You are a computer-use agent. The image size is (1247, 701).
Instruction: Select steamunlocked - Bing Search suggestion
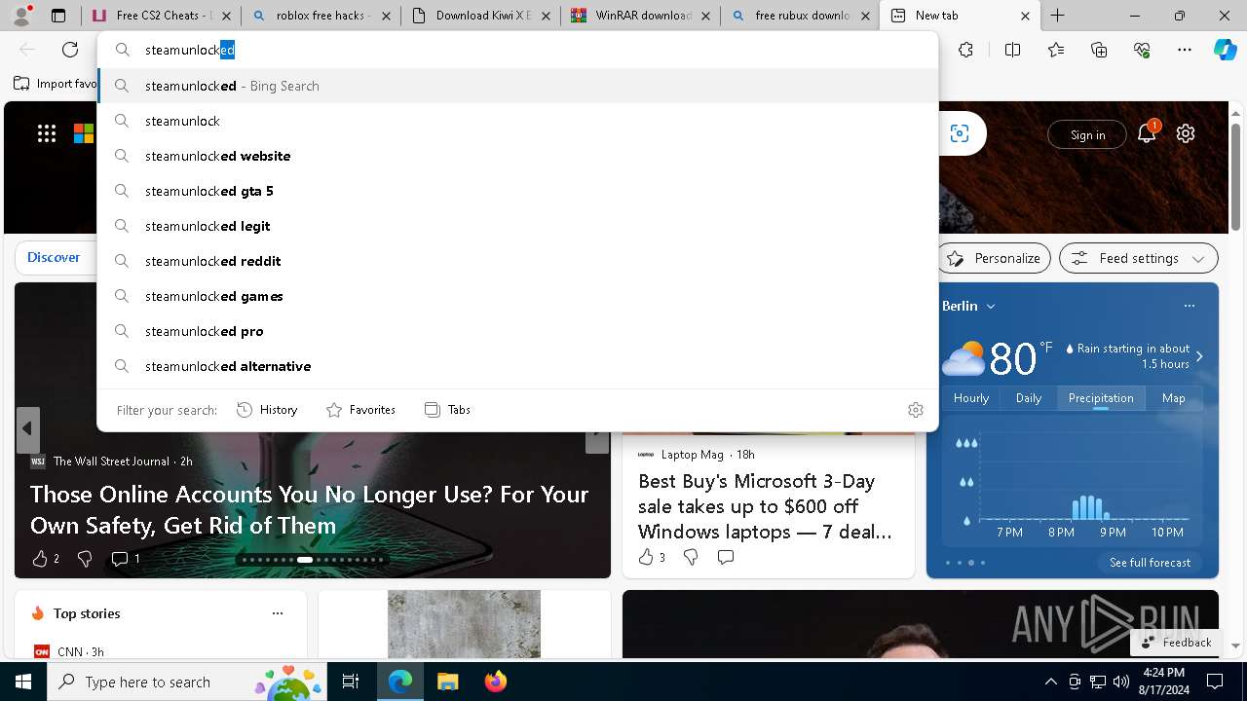(x=517, y=86)
